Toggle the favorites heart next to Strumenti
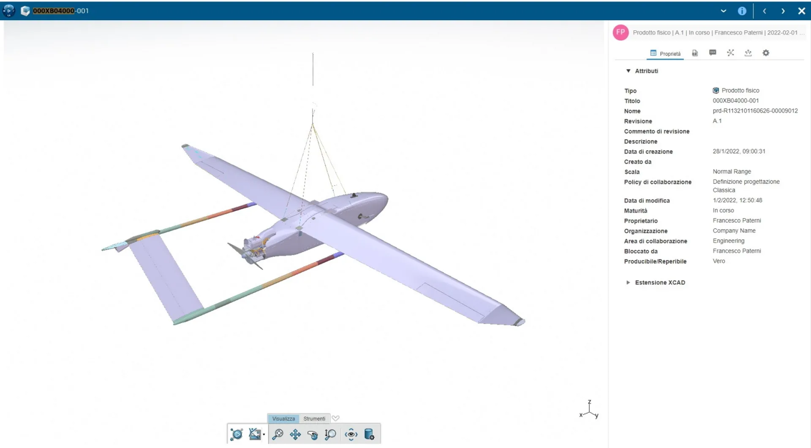 coord(336,418)
